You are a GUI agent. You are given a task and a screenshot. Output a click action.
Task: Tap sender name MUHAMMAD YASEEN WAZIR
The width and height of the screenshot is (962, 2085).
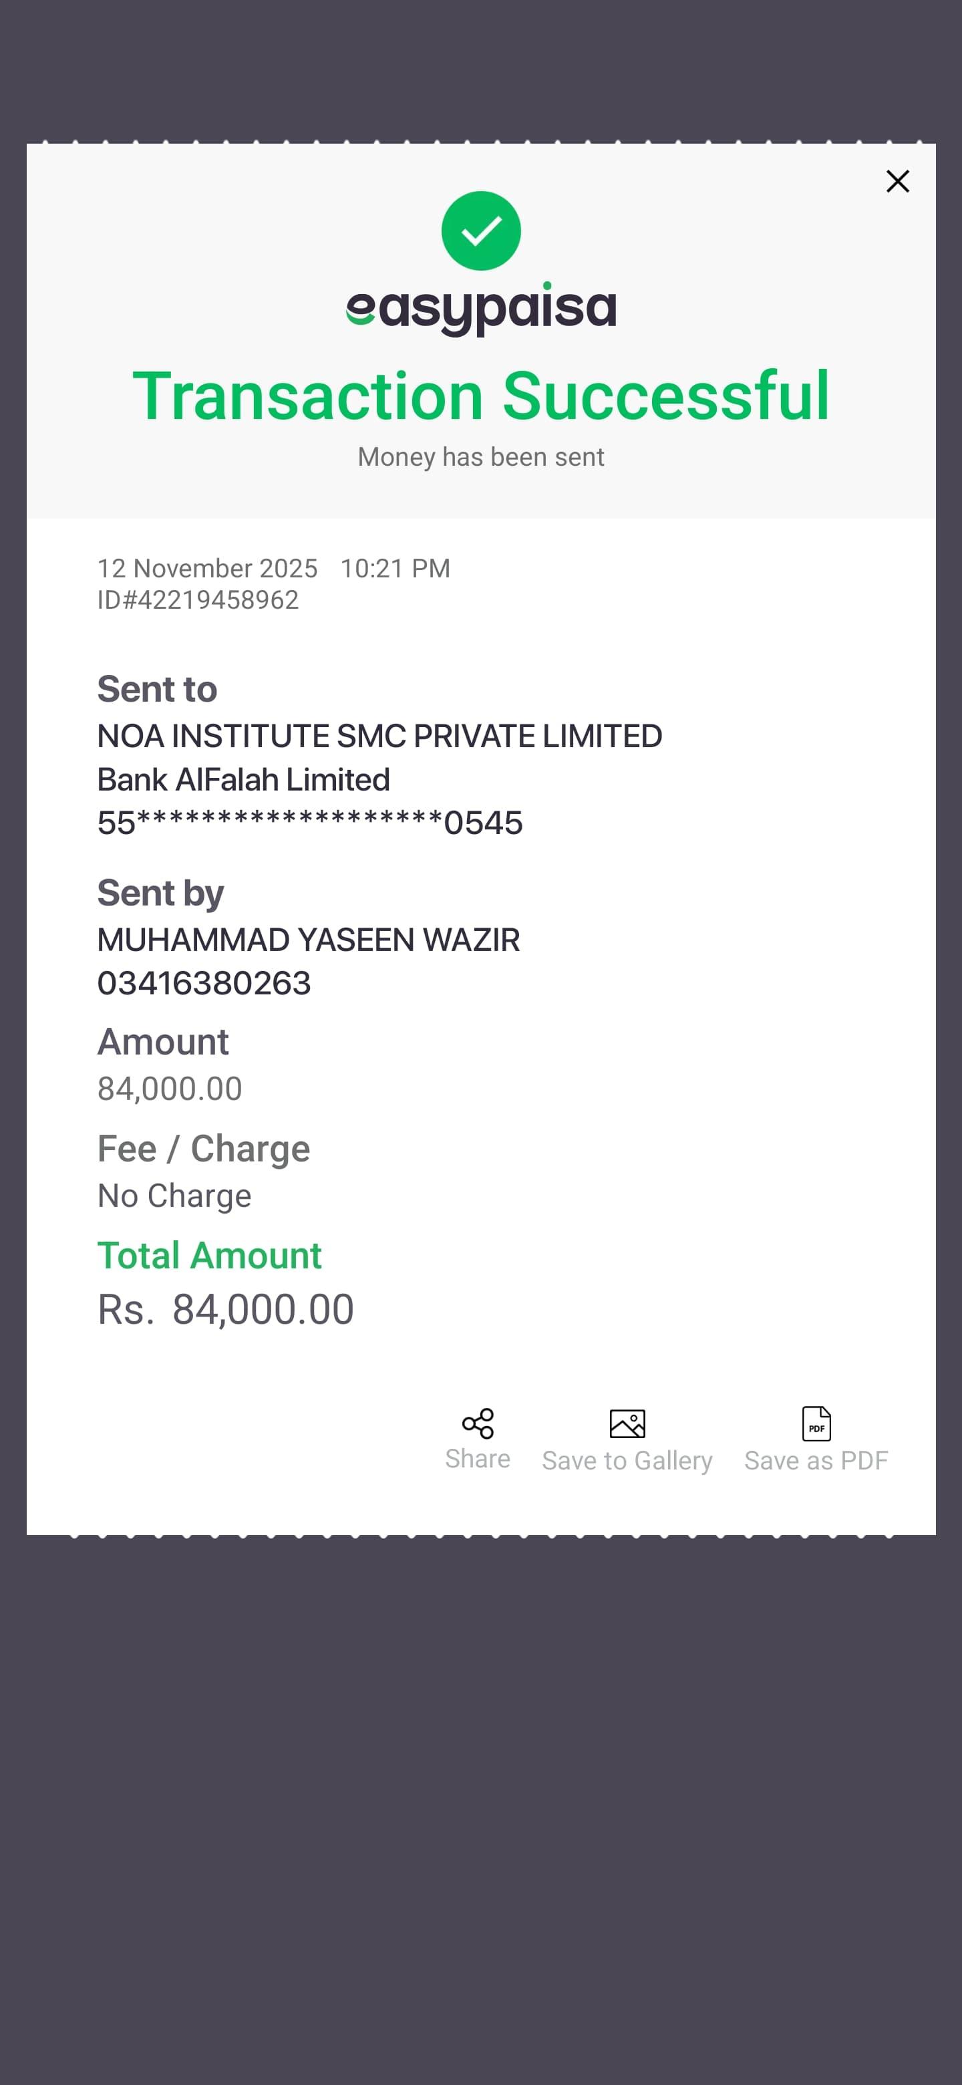click(308, 940)
